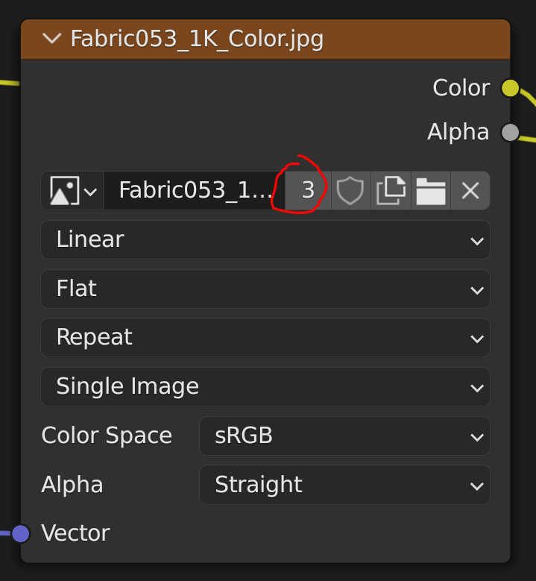
Task: Open the Flat projection dropdown
Action: pos(265,289)
